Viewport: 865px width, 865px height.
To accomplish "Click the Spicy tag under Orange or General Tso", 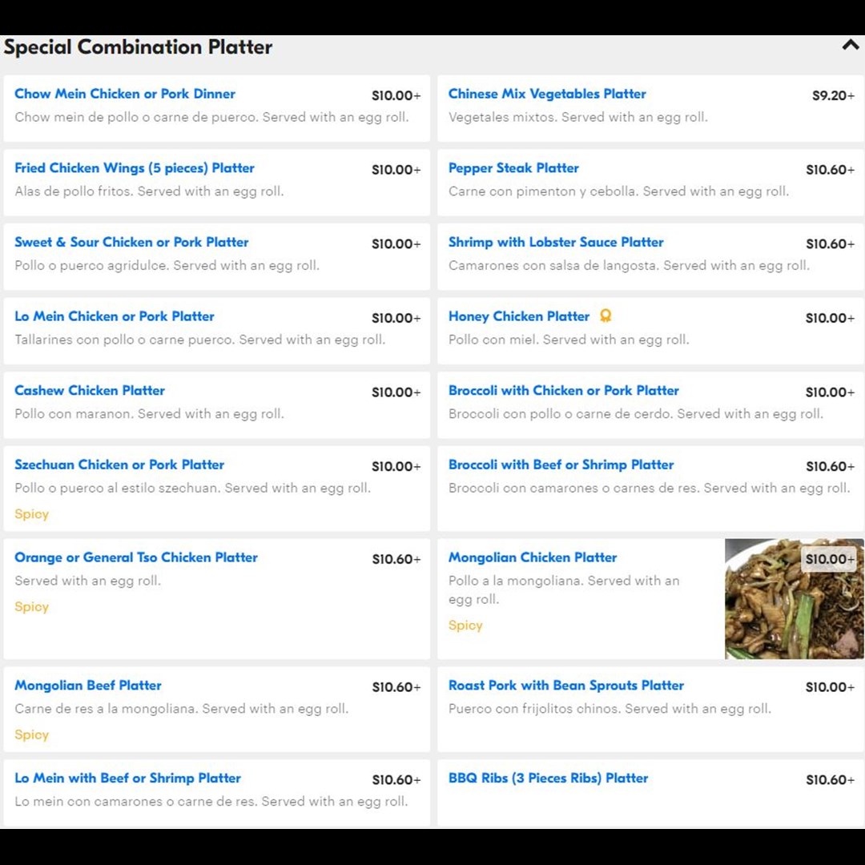I will (x=31, y=607).
